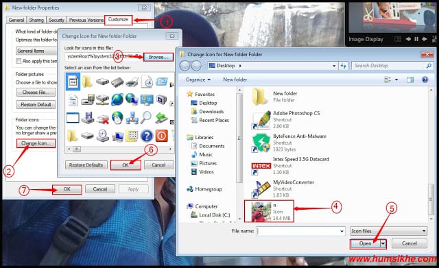Select the ByteFence Anti-Malware shortcut
This screenshot has height=268, width=439.
[289, 143]
